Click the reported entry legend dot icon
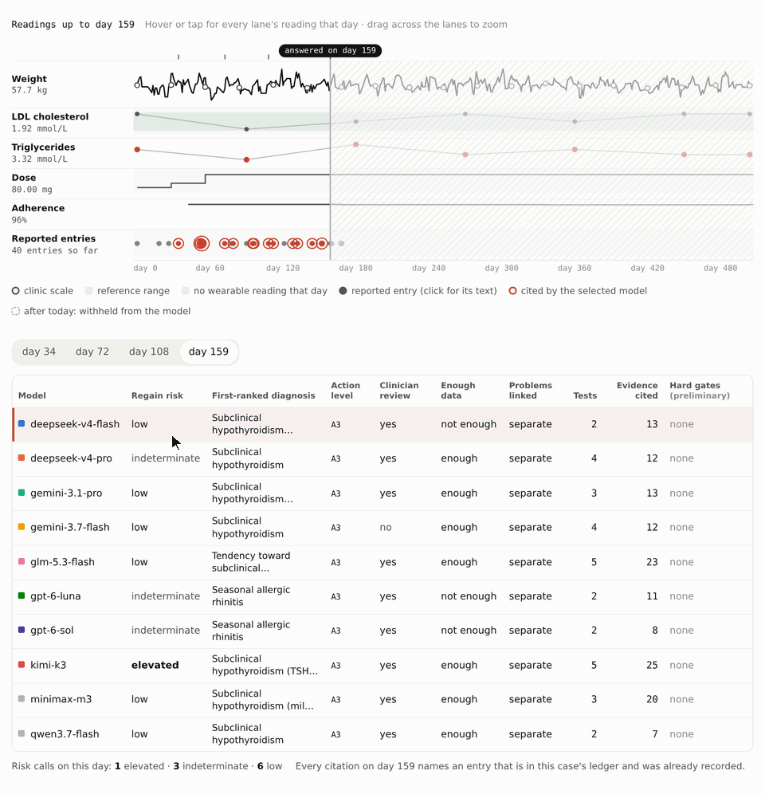 point(343,291)
